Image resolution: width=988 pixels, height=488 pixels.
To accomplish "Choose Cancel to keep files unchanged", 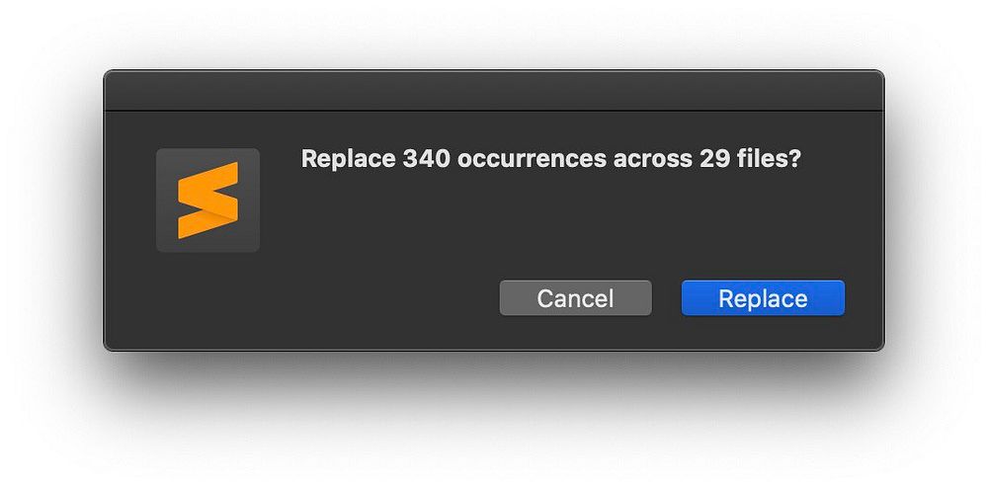I will point(575,297).
